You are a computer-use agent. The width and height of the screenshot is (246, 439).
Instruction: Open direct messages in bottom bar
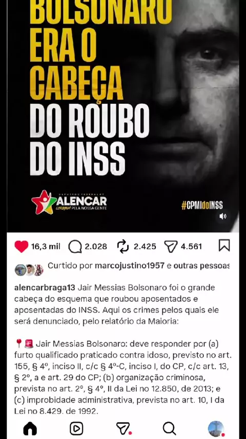click(x=124, y=429)
